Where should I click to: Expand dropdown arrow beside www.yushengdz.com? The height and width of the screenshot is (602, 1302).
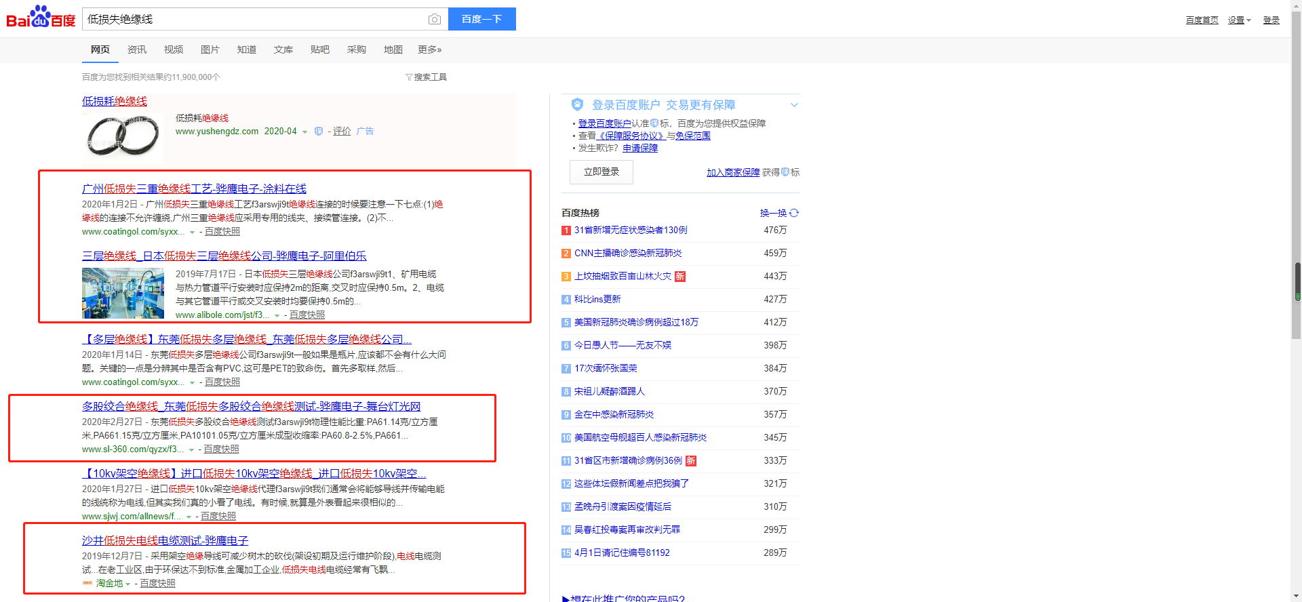(x=304, y=132)
